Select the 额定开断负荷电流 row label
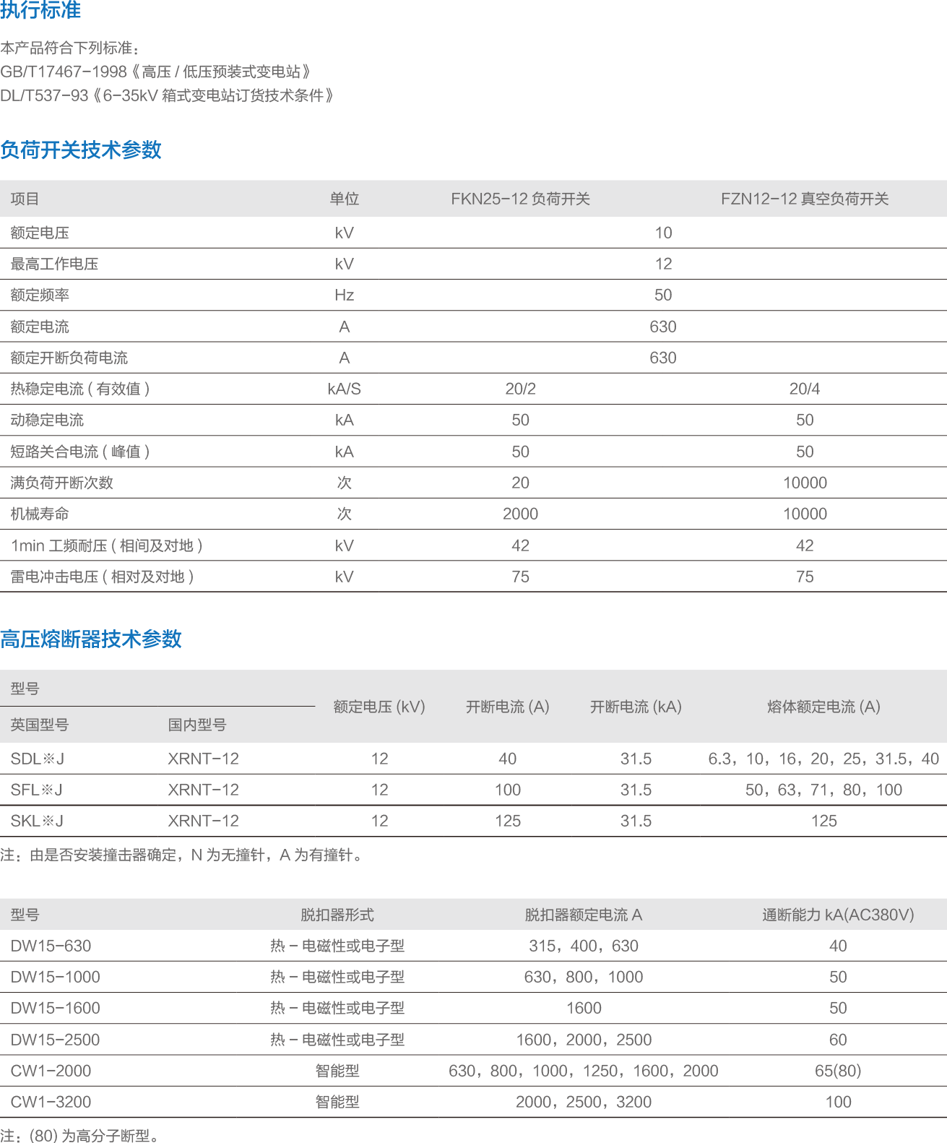The image size is (947, 1143). 69,358
